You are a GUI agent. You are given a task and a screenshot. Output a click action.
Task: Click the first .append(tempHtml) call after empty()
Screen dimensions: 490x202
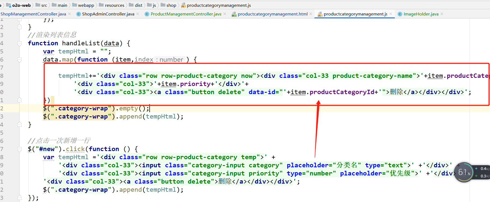tap(150, 117)
